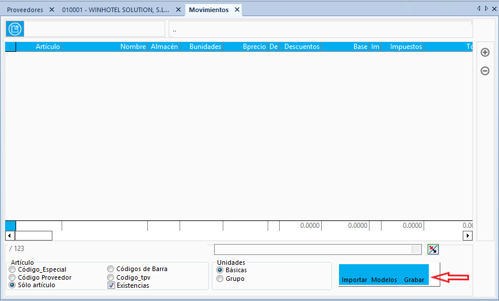Save with the Grabar button
The width and height of the screenshot is (499, 301).
pyautogui.click(x=414, y=280)
